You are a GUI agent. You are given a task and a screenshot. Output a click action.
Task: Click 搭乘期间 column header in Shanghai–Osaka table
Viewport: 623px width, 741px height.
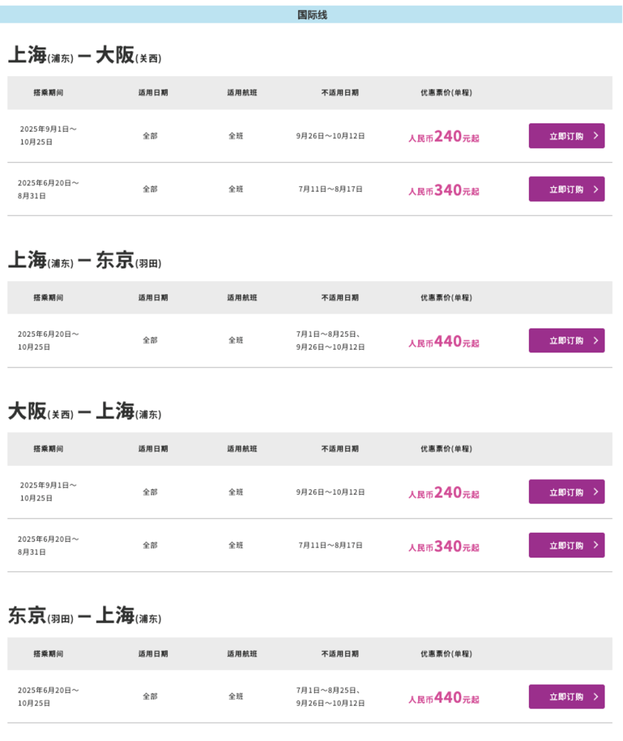tap(48, 92)
